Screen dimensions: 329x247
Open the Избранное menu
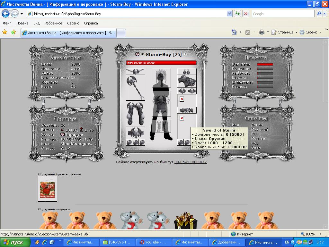(53, 23)
